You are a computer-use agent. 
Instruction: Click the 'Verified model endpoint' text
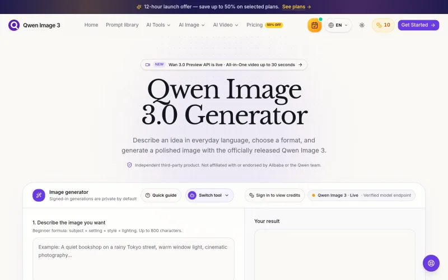point(387,195)
